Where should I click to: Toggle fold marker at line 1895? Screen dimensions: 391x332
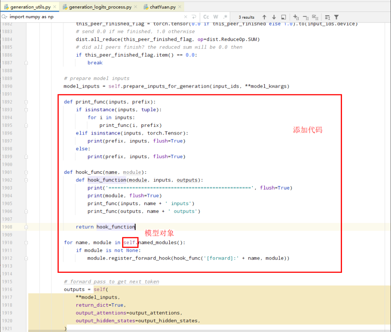point(26,126)
